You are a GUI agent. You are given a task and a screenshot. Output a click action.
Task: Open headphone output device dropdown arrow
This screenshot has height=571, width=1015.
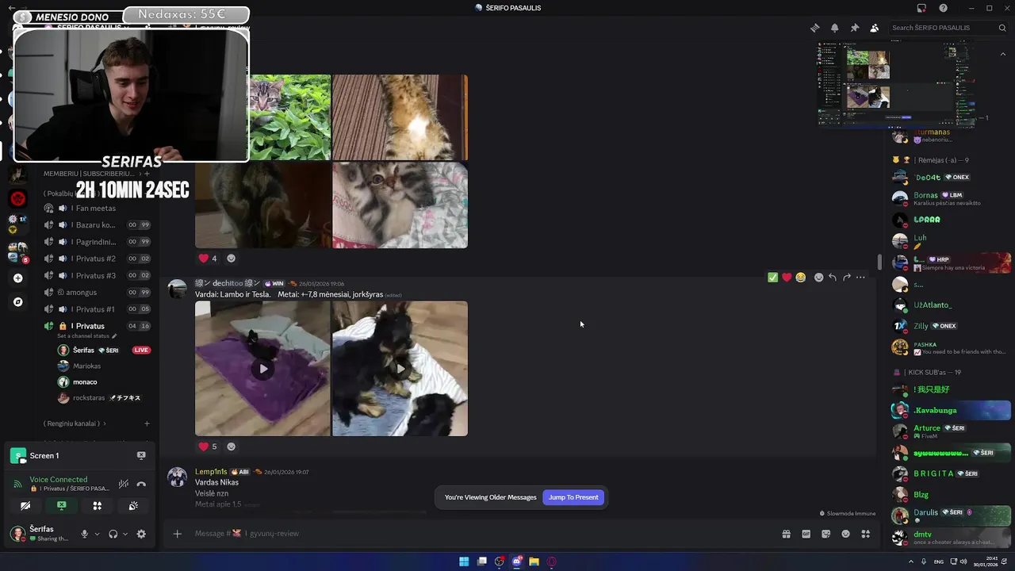[124, 534]
